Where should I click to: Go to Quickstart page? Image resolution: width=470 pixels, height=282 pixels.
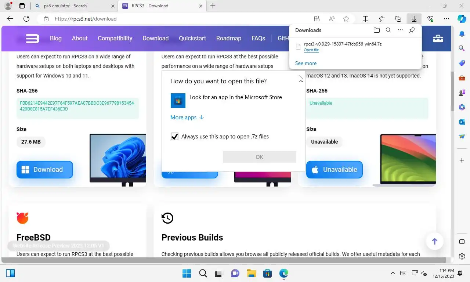192,38
